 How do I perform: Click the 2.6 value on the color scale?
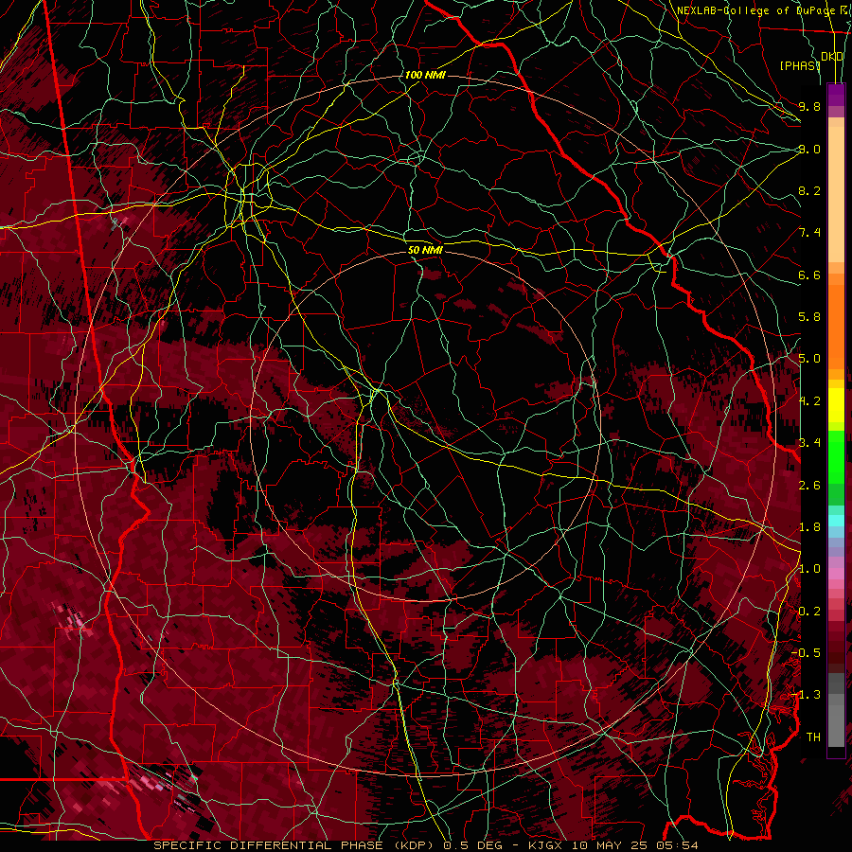809,485
